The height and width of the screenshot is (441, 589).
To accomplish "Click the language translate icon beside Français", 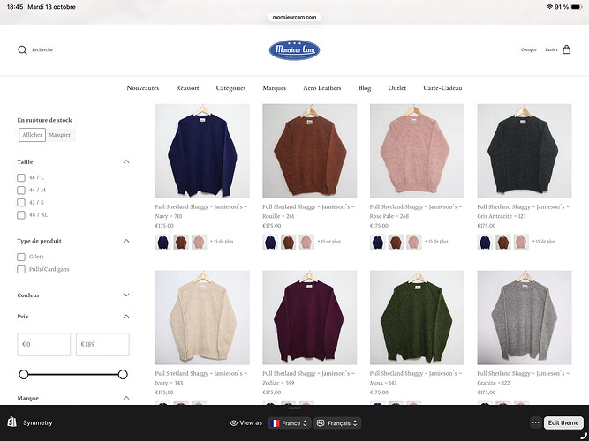I will [x=321, y=423].
